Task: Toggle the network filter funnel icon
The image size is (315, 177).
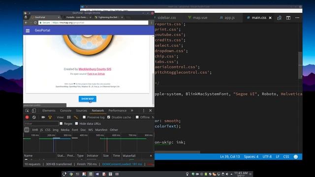Action: coord(50,117)
